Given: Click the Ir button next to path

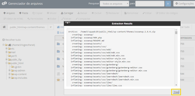Looking at the screenshot, I should 51,27.
